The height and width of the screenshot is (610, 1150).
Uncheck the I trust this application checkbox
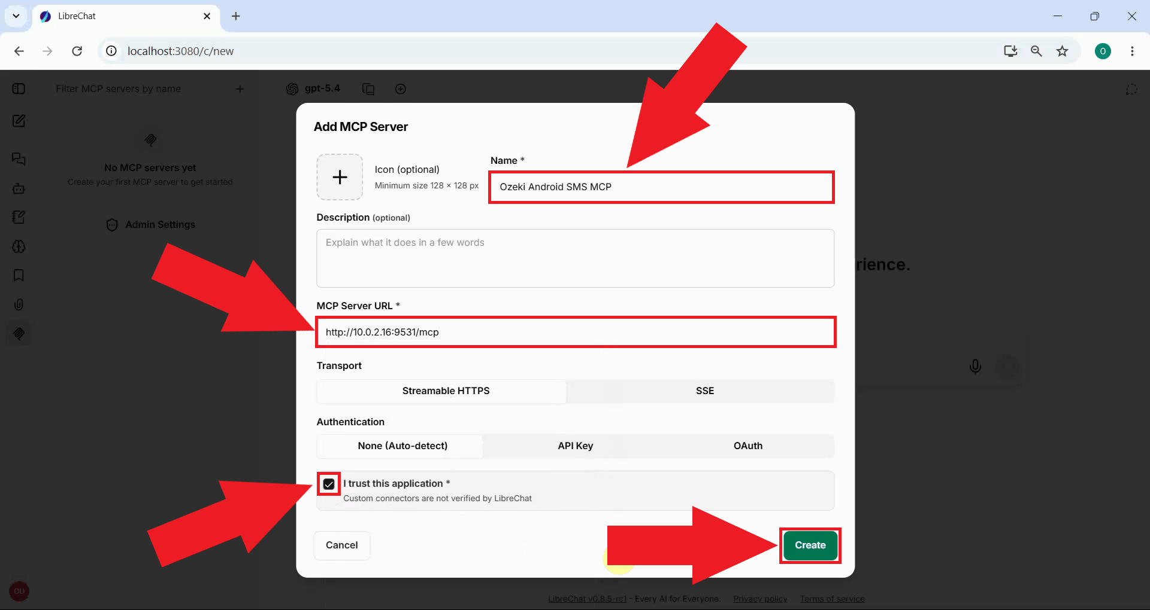click(329, 484)
